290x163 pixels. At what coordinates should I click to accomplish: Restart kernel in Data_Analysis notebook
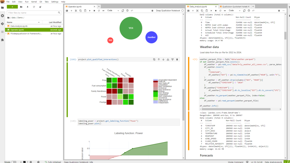tap(220, 11)
